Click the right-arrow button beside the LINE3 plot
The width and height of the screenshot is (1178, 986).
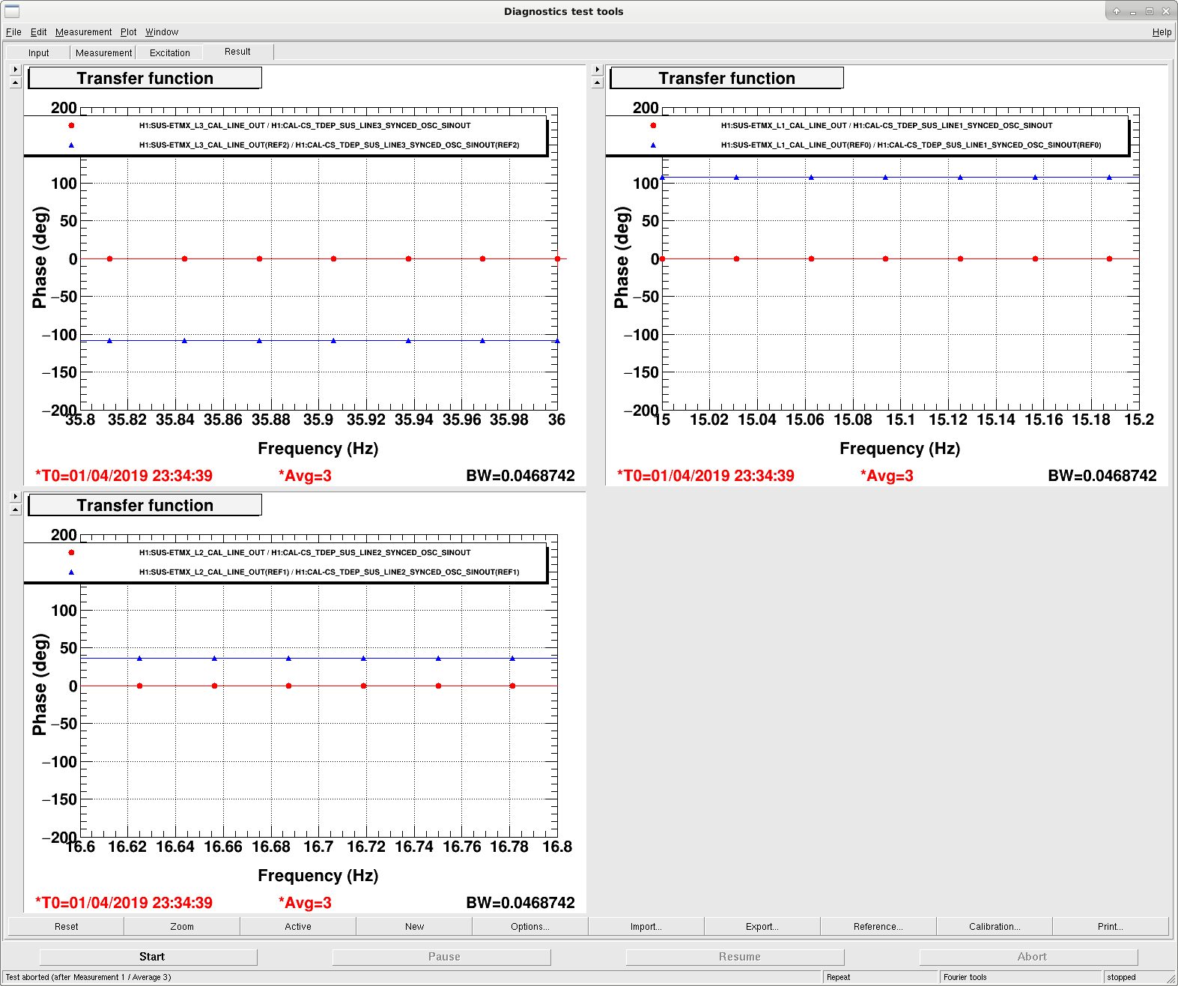tap(15, 70)
